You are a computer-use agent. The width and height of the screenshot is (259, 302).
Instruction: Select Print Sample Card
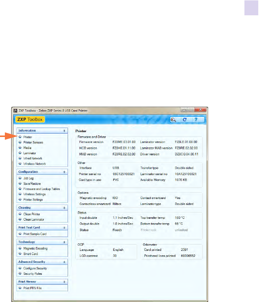click(x=35, y=234)
